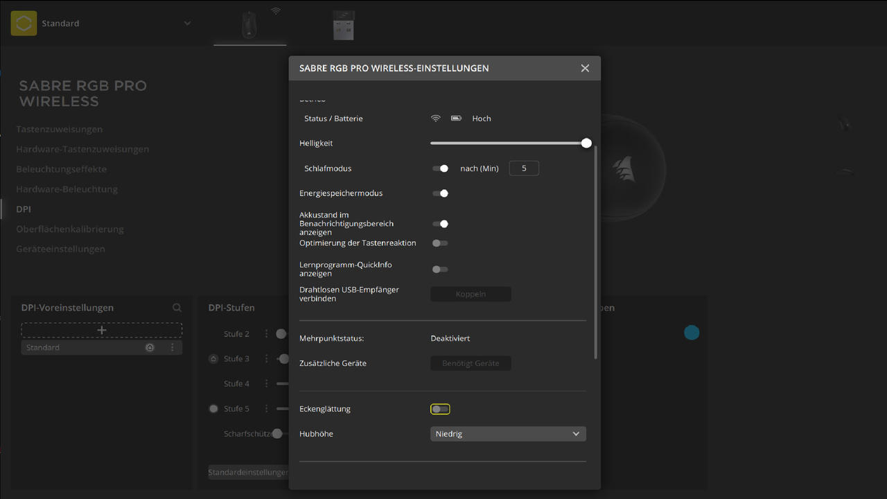Enable Optimierung der Tastenreaktion switch
The image size is (887, 499).
pyautogui.click(x=440, y=243)
